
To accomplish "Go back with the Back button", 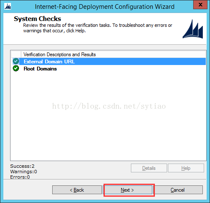I will pyautogui.click(x=77, y=190).
